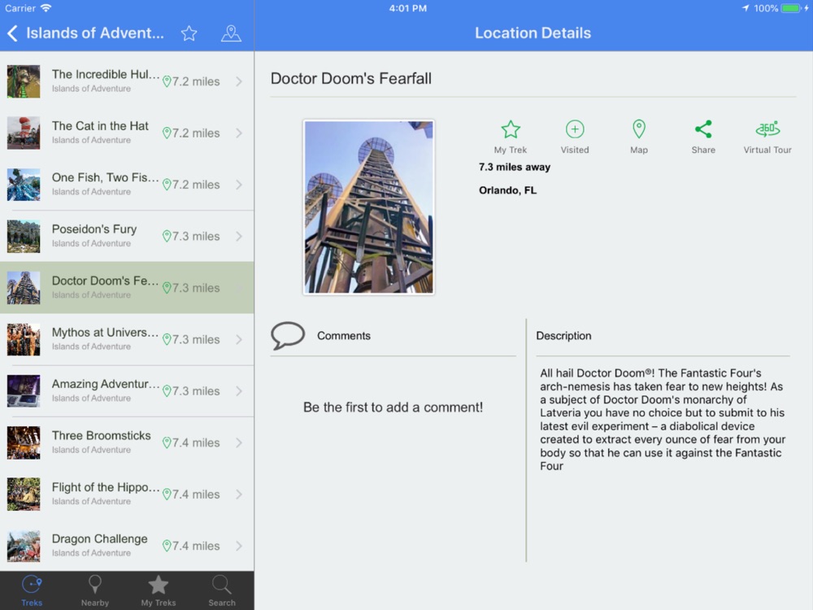The image size is (813, 610).
Task: Go back using the header back arrow
Action: pos(13,33)
